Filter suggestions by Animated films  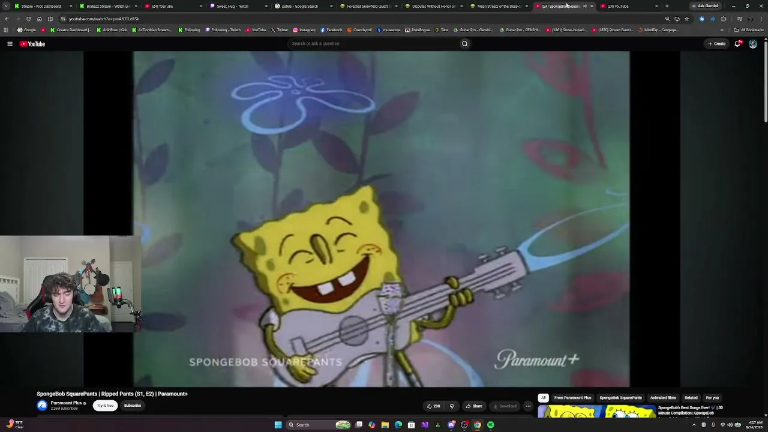point(663,398)
